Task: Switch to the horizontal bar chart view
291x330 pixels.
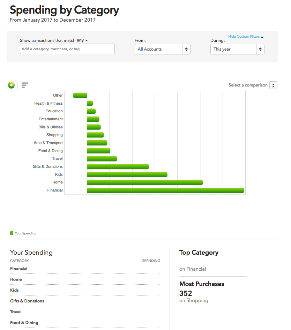Action: pyautogui.click(x=25, y=85)
